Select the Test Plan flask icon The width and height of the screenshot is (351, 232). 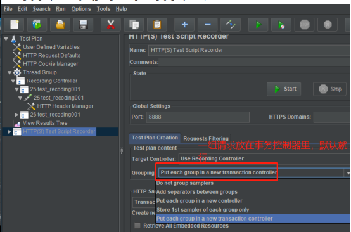click(14, 39)
